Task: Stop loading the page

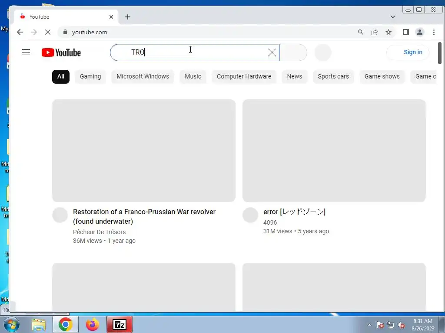Action: click(48, 32)
